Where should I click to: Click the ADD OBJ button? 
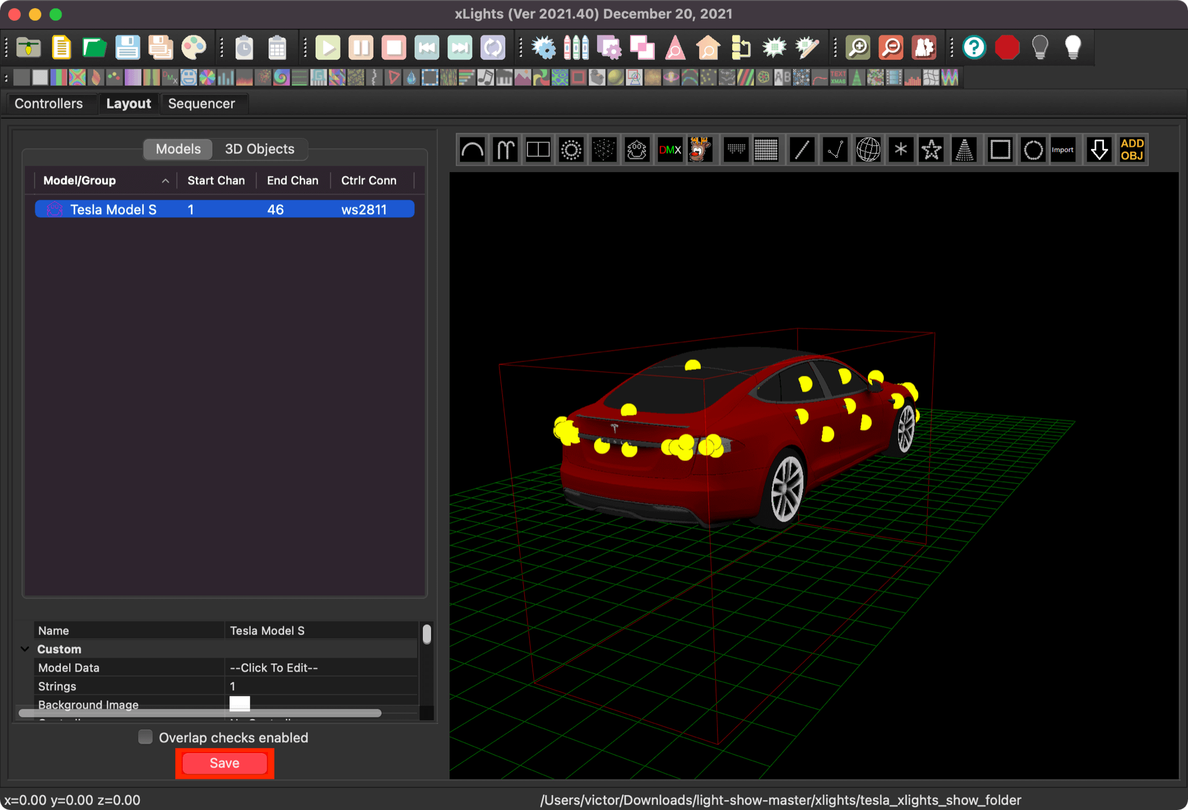pyautogui.click(x=1132, y=150)
